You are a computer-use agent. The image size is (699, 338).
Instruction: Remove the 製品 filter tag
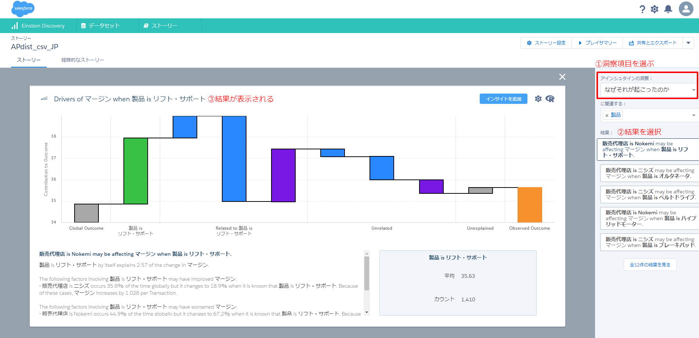[x=607, y=115]
